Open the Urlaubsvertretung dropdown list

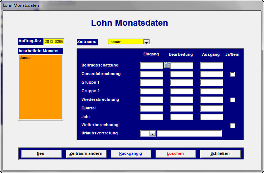(x=152, y=133)
